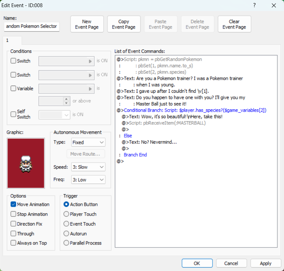Click the help question mark icon
284x271 pixels.
[x=254, y=5]
